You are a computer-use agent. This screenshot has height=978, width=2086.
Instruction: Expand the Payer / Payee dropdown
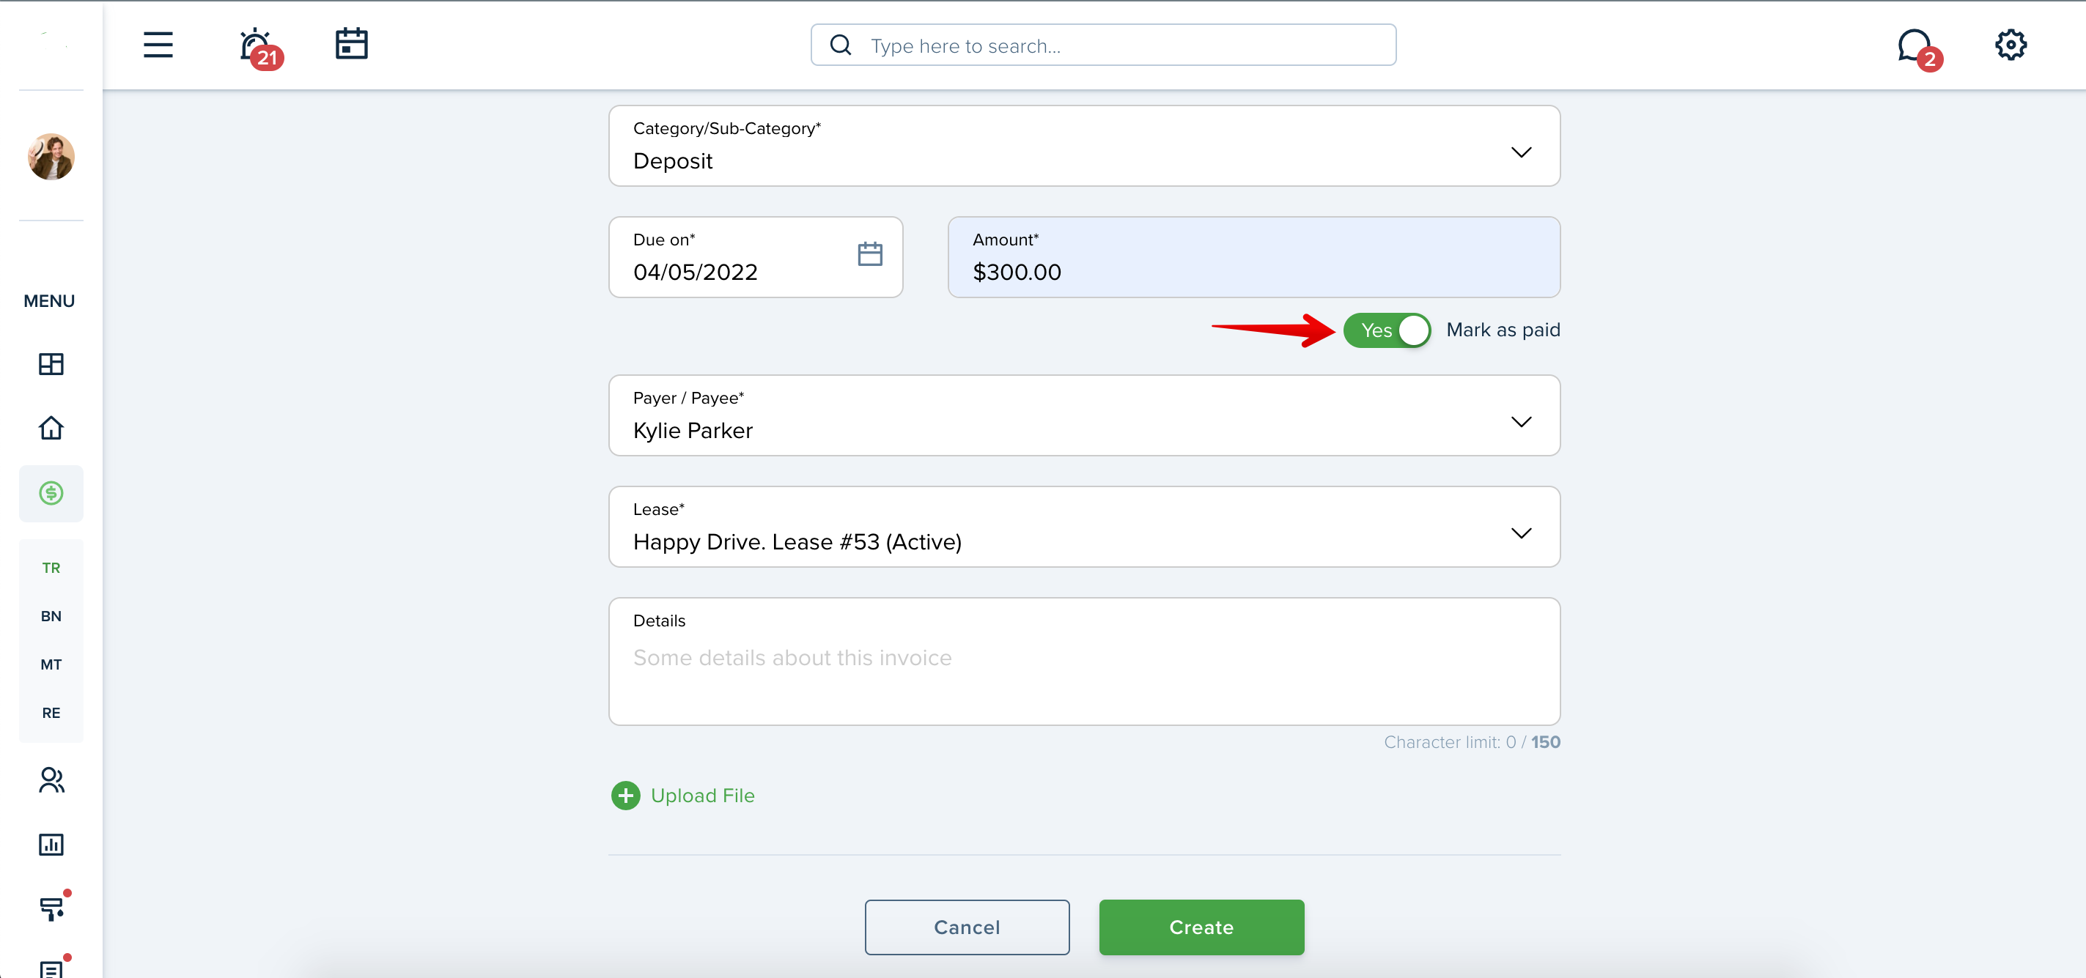[x=1084, y=415]
